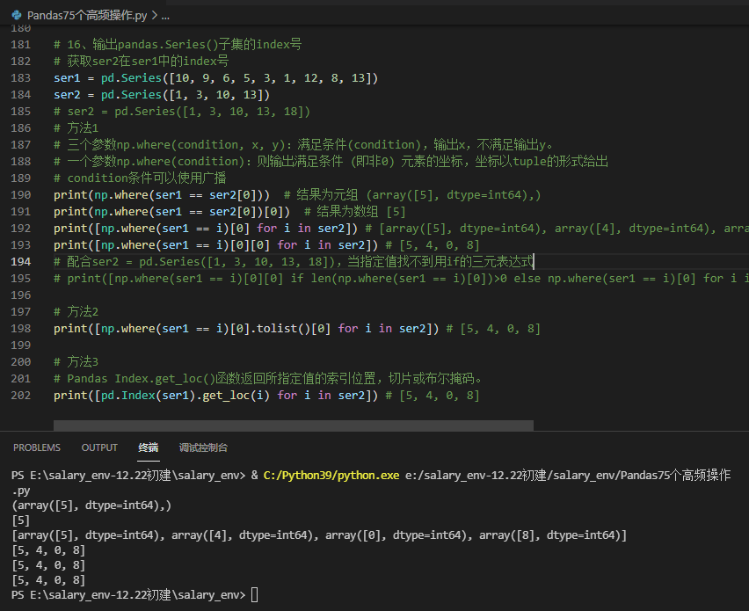This screenshot has width=749, height=611.
Task: Click comment 'condition条件可以使用广播'
Action: tap(147, 178)
